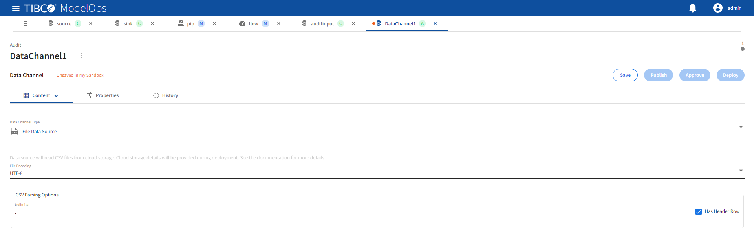Click the History clock icon

click(156, 95)
